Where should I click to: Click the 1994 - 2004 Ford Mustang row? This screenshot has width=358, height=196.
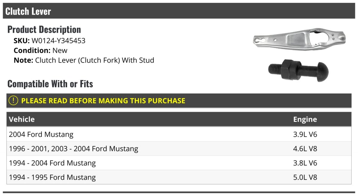point(179,163)
